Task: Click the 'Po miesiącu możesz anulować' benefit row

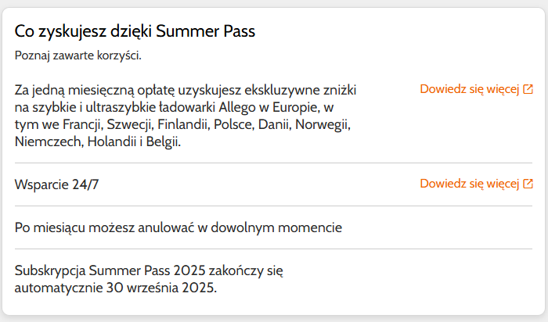Action: coord(273,227)
